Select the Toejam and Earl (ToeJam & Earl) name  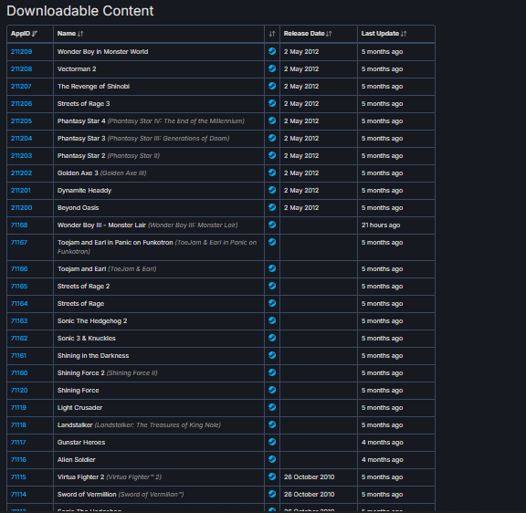click(159, 269)
